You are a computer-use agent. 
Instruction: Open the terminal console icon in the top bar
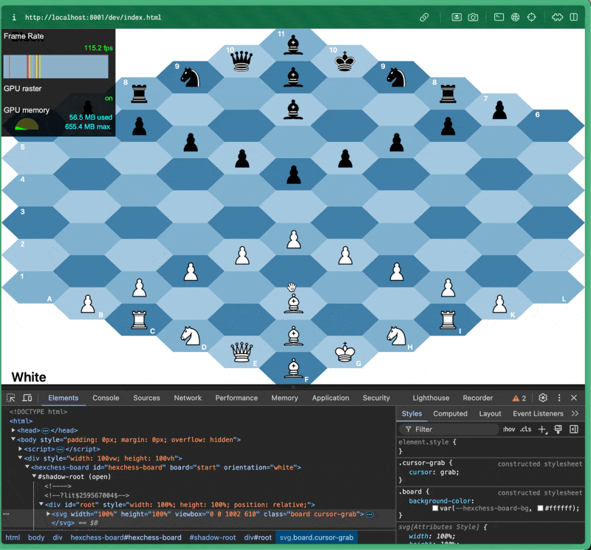(x=499, y=17)
